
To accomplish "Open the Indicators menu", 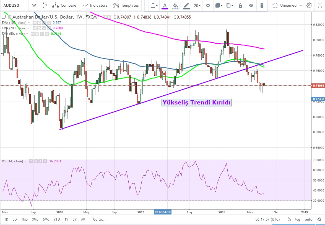I will pos(95,5).
